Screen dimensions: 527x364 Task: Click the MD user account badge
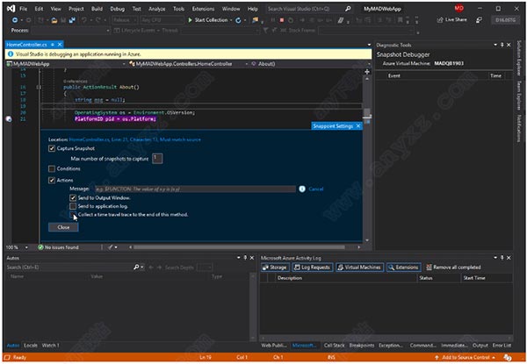[458, 9]
